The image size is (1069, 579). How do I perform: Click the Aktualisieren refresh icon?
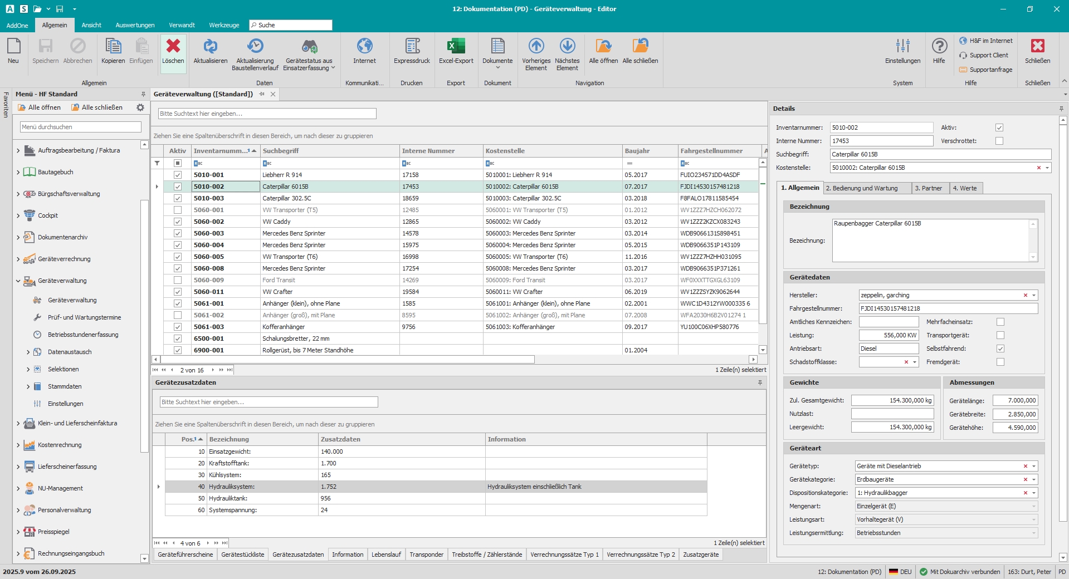[x=210, y=47]
